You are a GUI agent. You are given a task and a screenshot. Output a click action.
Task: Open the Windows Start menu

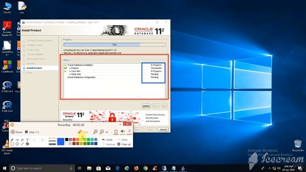coord(4,168)
